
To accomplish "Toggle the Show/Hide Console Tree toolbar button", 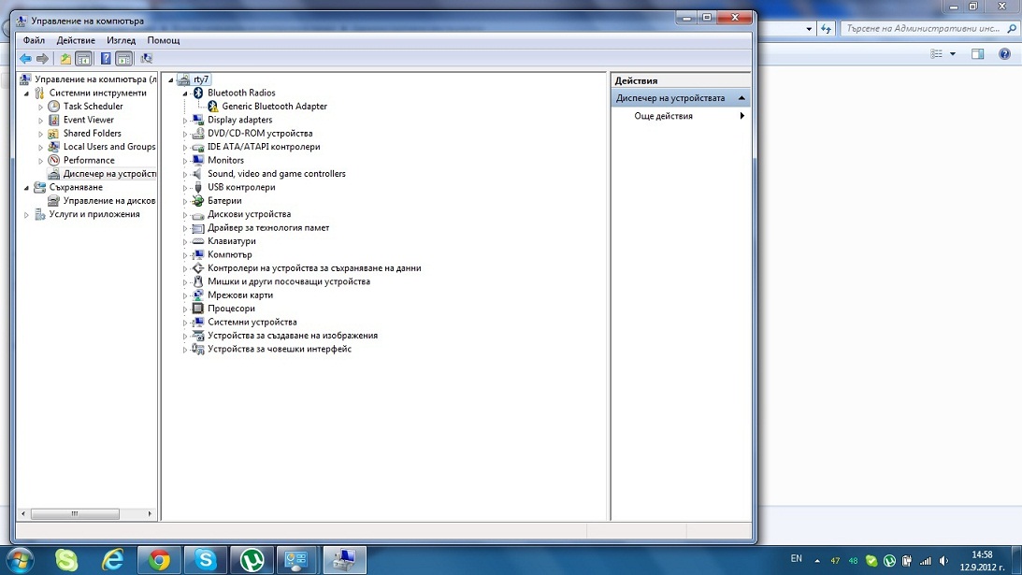I will (x=83, y=59).
